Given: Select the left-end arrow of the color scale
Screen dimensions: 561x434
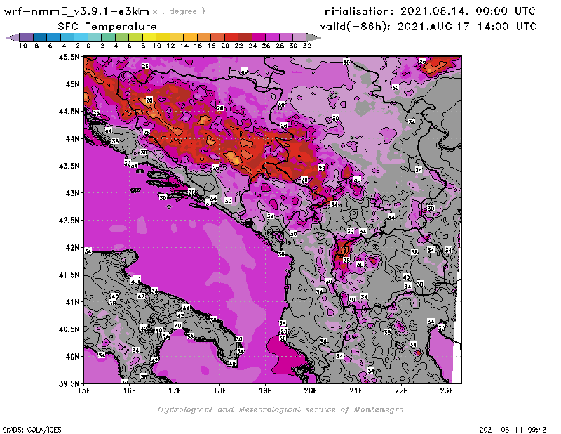Looking at the screenshot, I should 13,37.
